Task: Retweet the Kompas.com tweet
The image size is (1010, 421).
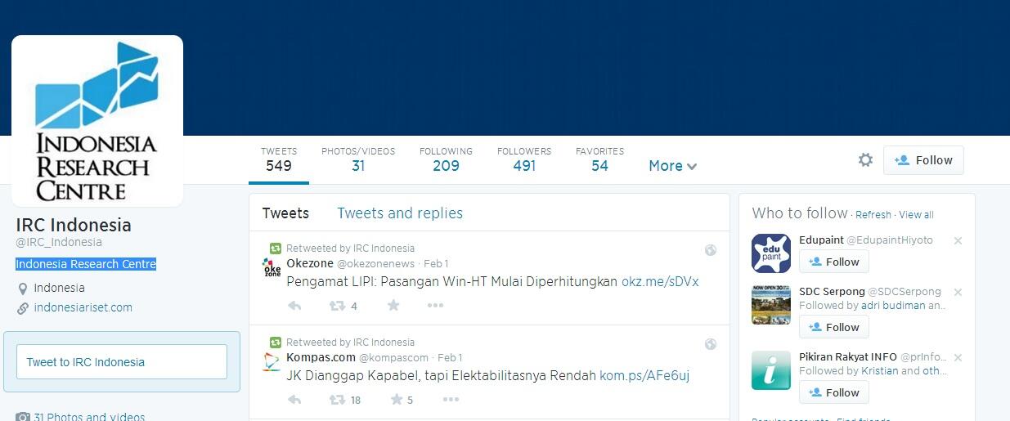Action: (336, 400)
